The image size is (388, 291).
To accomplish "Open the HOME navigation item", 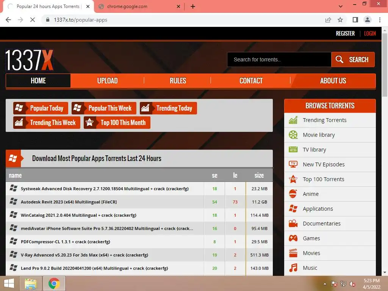I will (x=38, y=81).
